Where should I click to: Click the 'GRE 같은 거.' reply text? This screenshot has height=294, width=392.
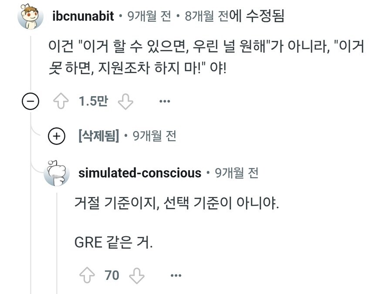114,241
